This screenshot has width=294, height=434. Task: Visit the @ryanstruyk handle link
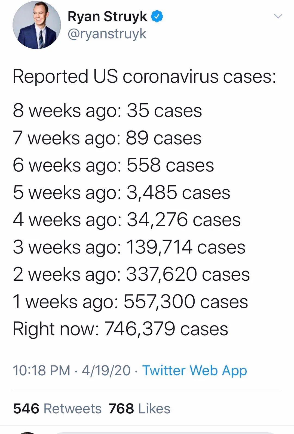[x=107, y=34]
